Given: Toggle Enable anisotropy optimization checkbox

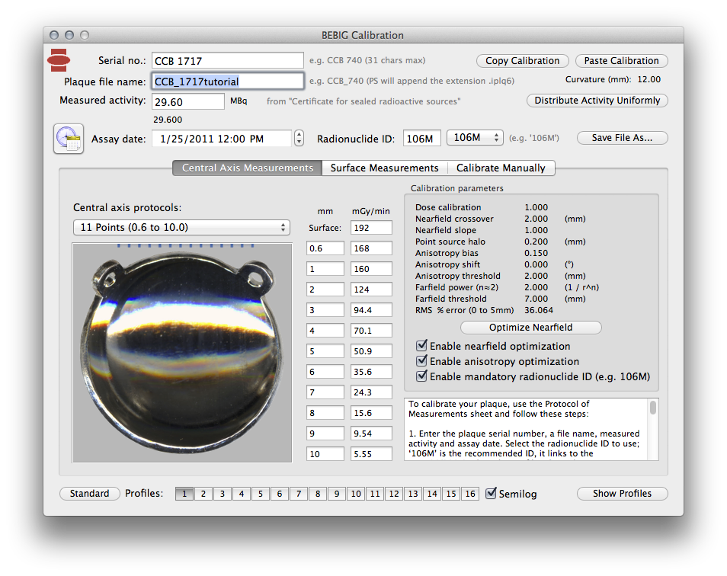Looking at the screenshot, I should coord(421,361).
